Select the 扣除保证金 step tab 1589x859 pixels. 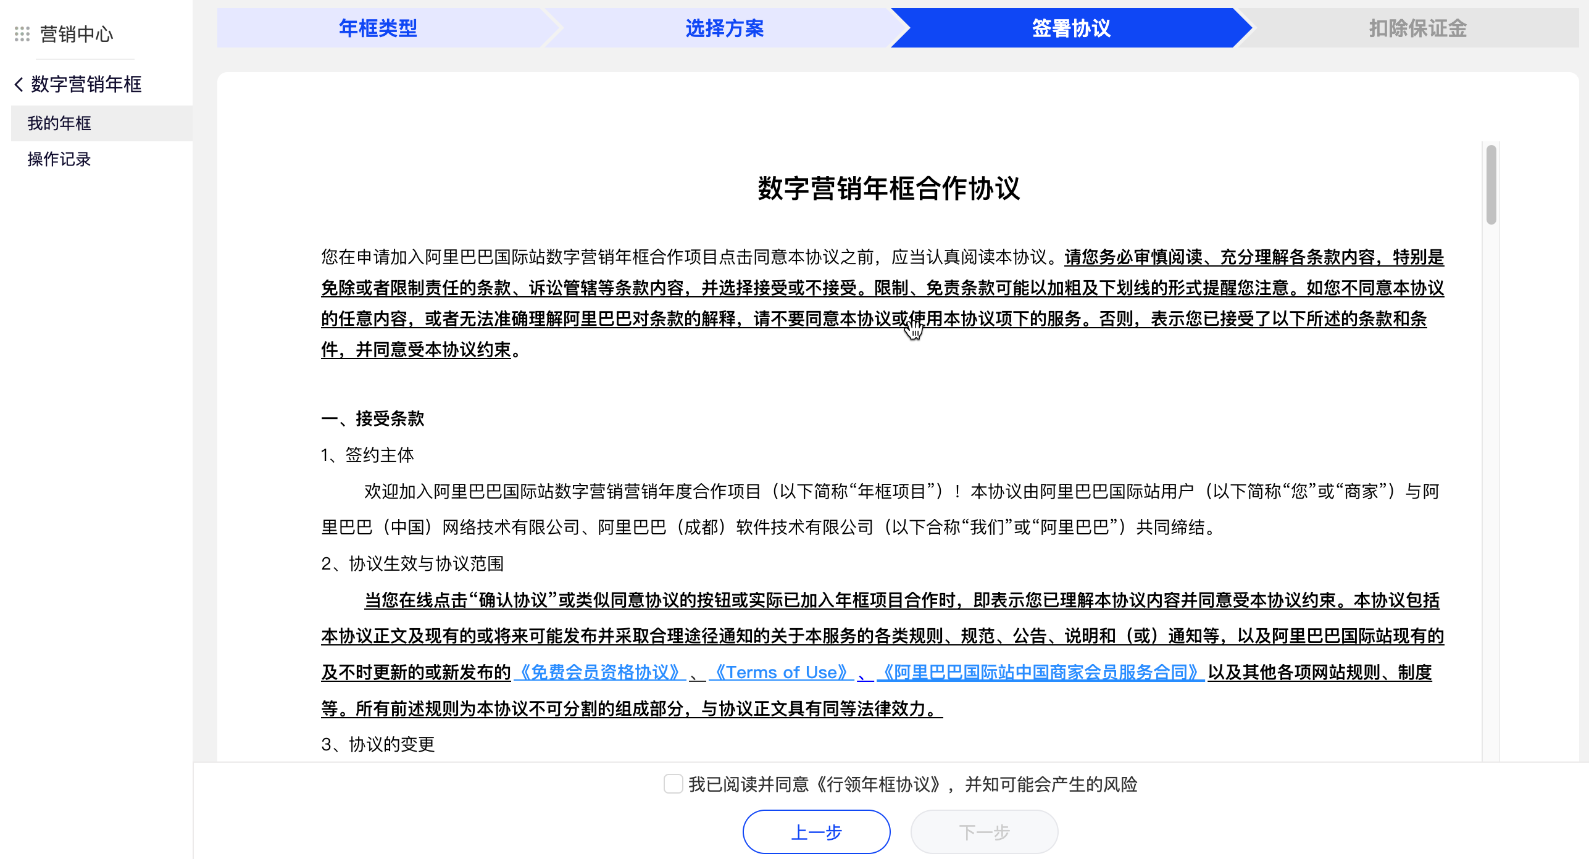[1418, 28]
